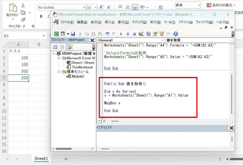Toggle Folders view in Project Explorer

tap(69, 47)
